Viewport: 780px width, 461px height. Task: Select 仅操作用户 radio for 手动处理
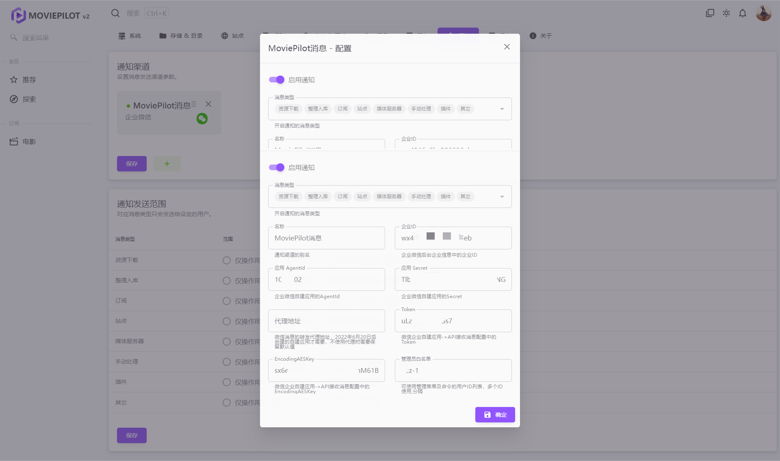pos(227,362)
